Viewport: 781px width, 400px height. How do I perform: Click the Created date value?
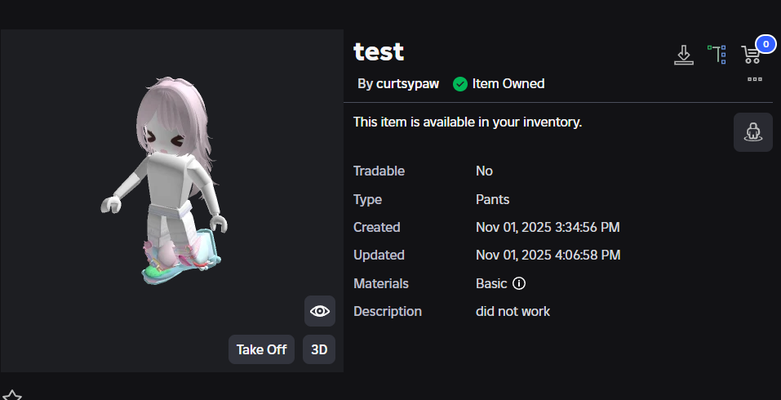point(548,227)
